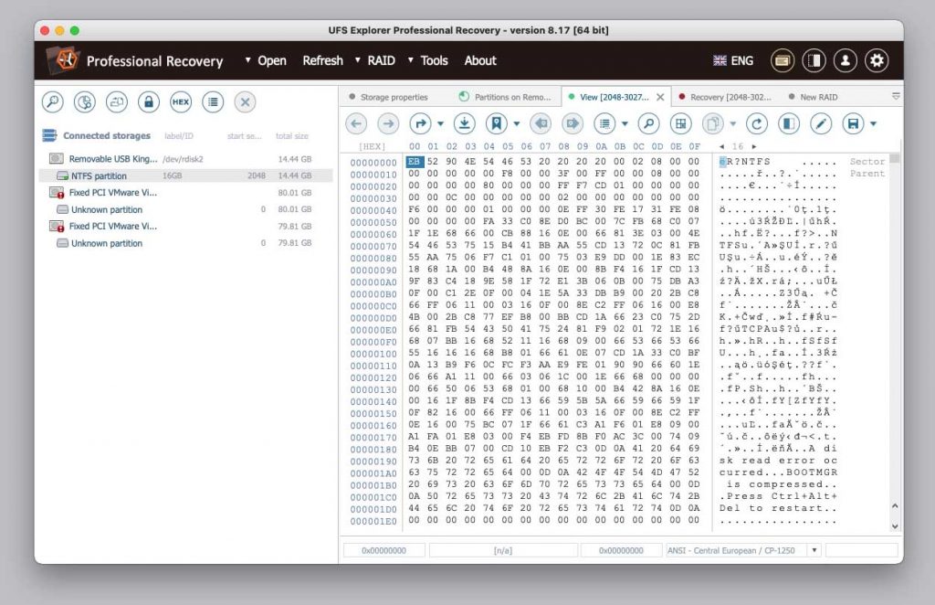935x605 pixels.
Task: Open the Tools menu
Action: (434, 60)
